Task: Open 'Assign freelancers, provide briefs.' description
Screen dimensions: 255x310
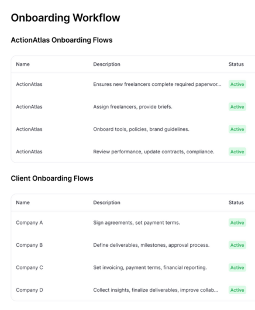Action: click(133, 107)
